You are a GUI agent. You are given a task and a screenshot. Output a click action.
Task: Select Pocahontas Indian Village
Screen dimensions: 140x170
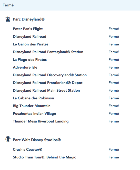[x=34, y=114]
